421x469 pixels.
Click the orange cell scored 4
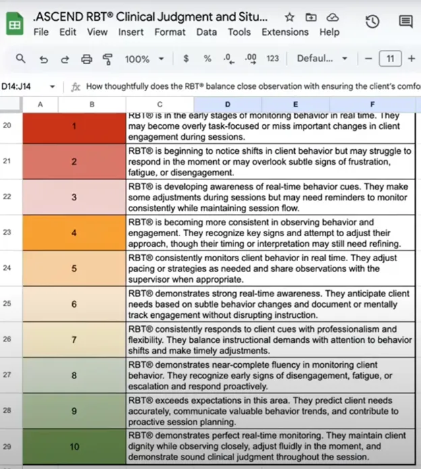(74, 233)
